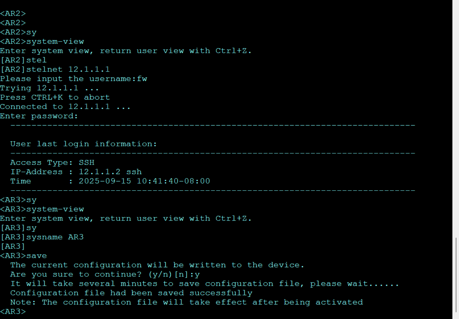Screen dimensions: 459x319
Task: Click the "Trying 12.1.1.1 ..." line
Action: pos(49,88)
